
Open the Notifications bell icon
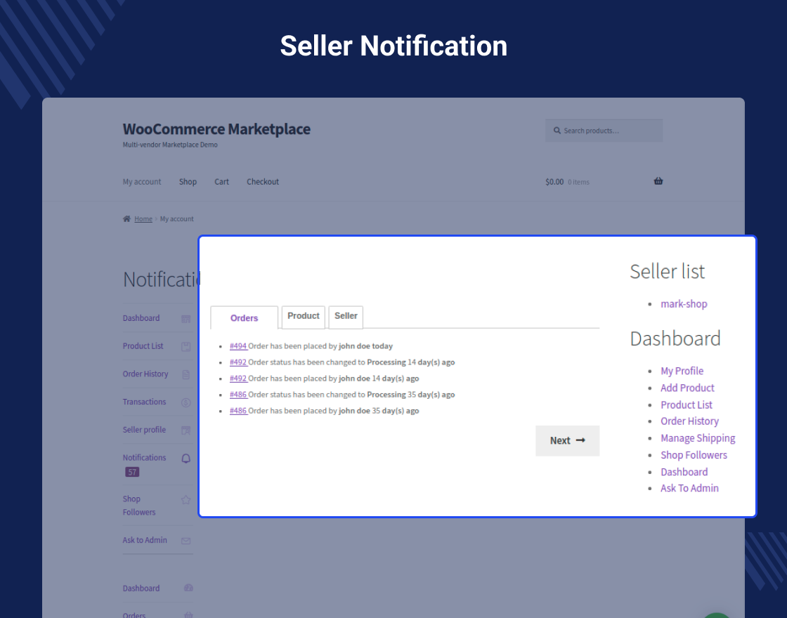pos(186,458)
